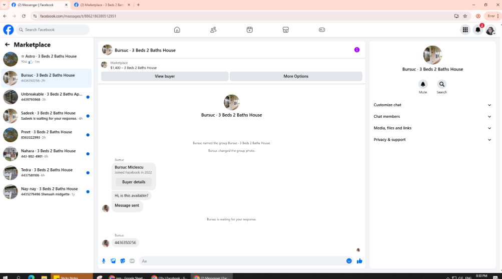Click the Facebook logo icon
This screenshot has width=502, height=279.
pos(9,30)
